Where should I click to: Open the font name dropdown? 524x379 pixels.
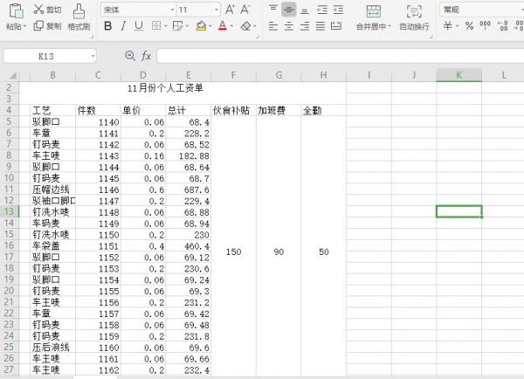[172, 10]
